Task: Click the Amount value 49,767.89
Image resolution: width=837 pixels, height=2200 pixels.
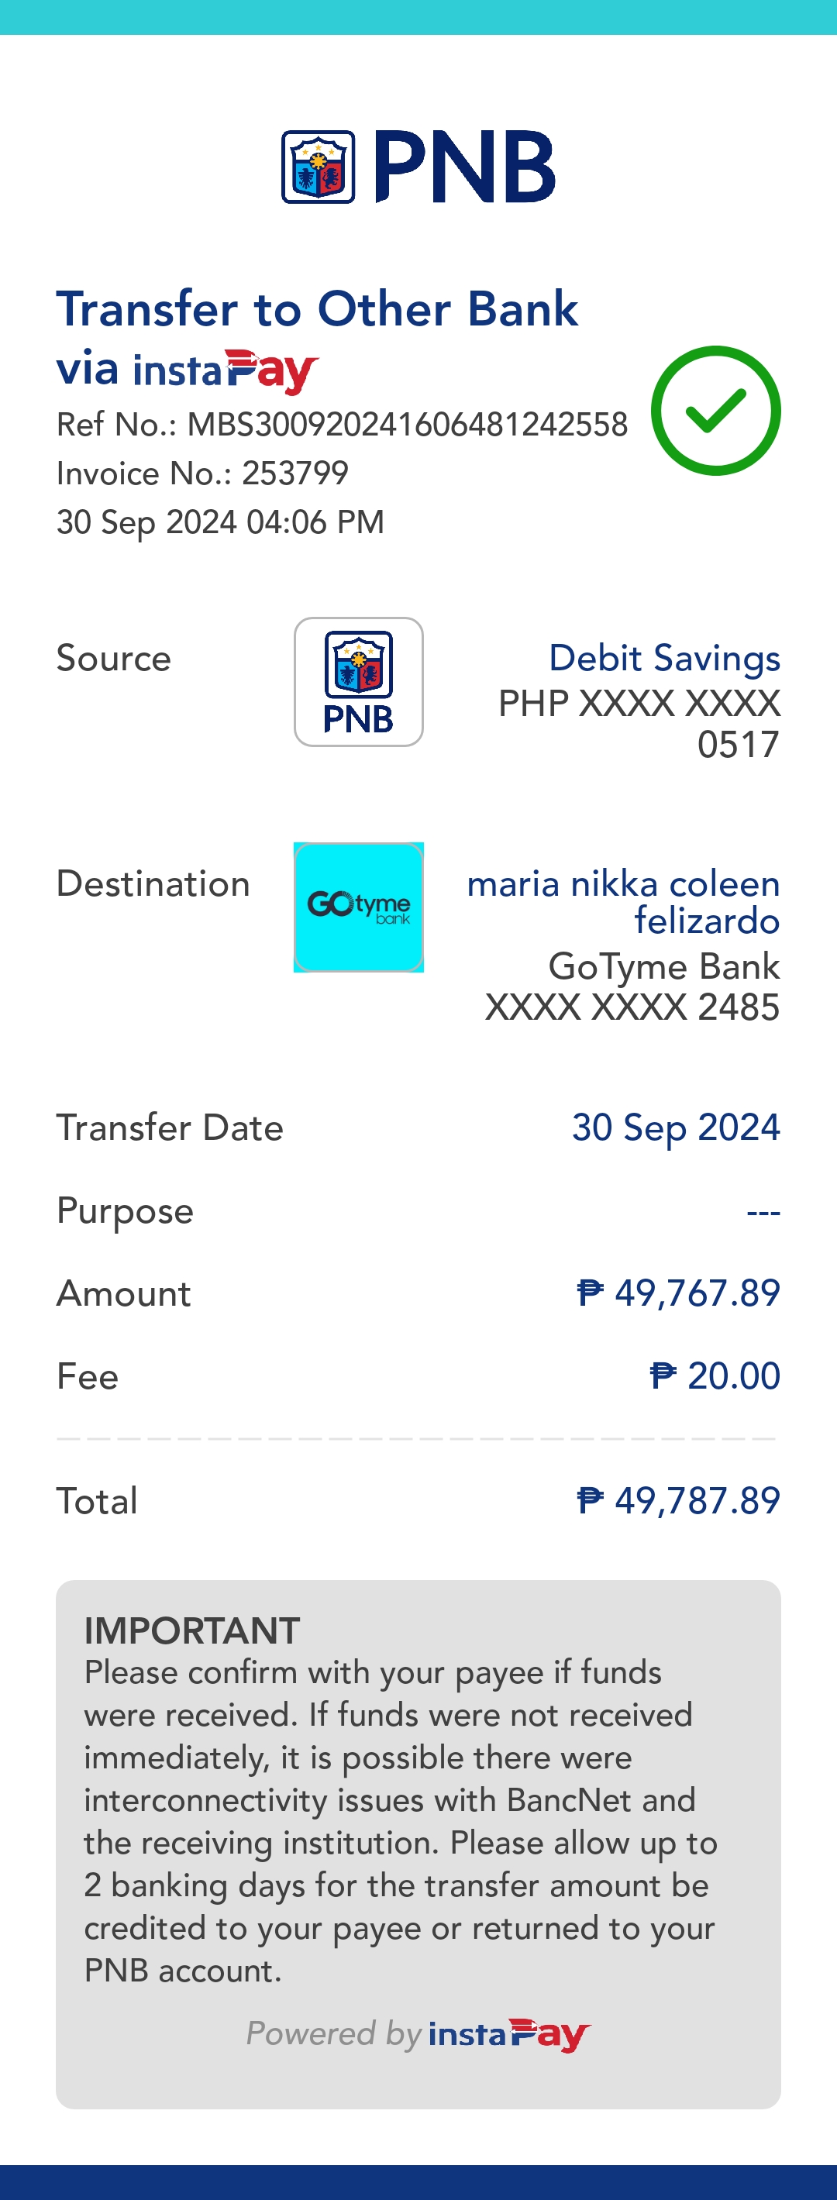Action: tap(696, 1293)
